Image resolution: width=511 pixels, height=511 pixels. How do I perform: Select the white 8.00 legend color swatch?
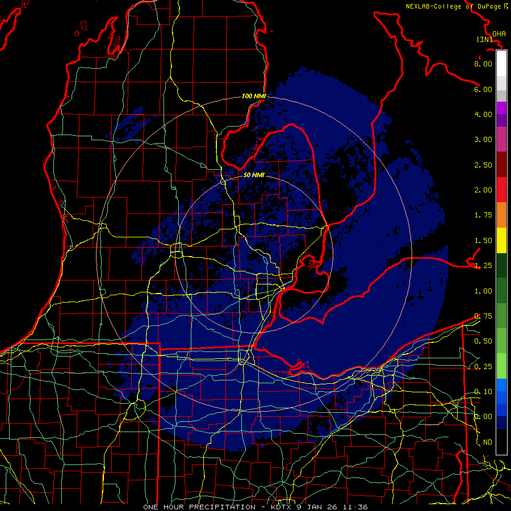(x=501, y=63)
